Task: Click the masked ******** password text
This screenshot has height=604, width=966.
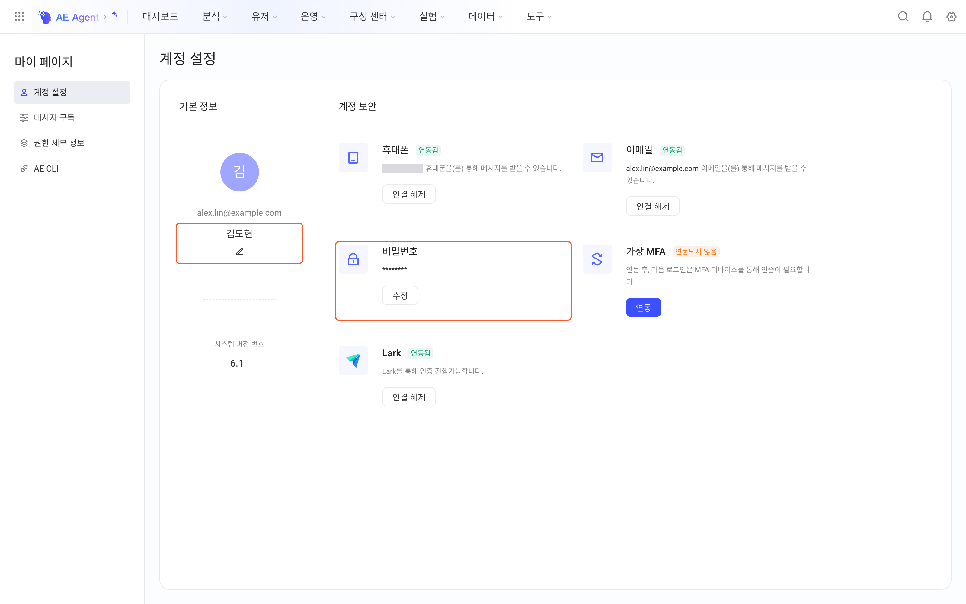Action: tap(395, 270)
